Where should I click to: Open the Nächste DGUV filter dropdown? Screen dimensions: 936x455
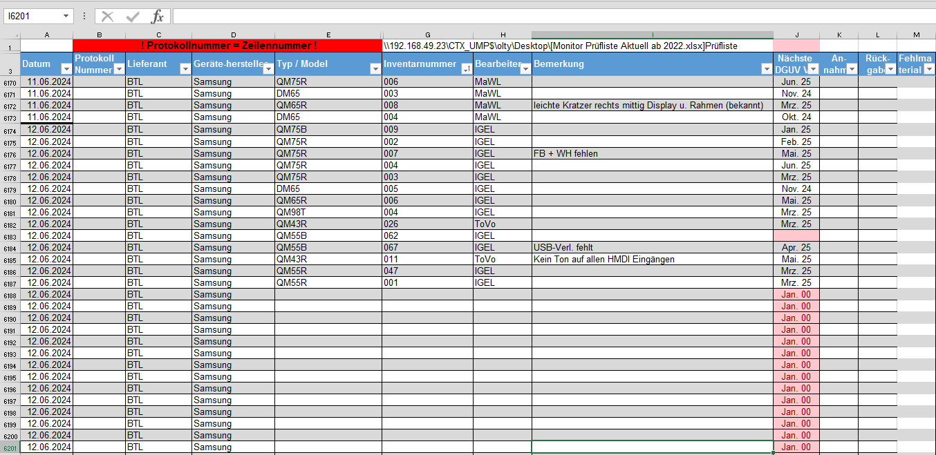point(813,69)
